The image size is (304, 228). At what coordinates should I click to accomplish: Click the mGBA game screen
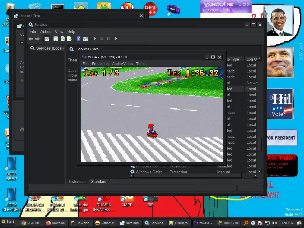tap(152, 114)
